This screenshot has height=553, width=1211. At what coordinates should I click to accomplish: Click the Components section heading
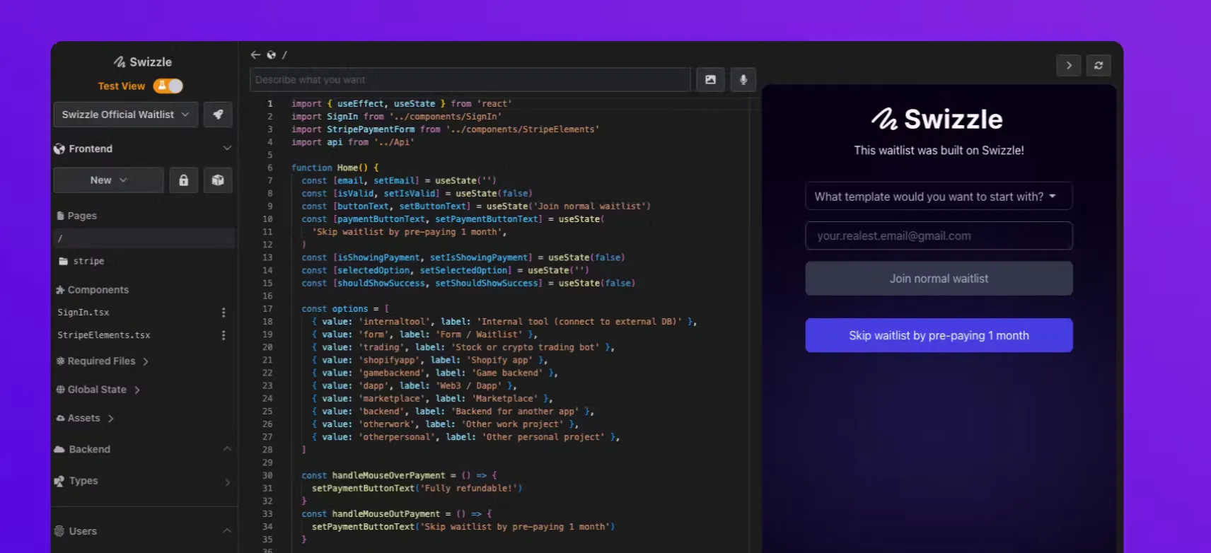click(93, 290)
